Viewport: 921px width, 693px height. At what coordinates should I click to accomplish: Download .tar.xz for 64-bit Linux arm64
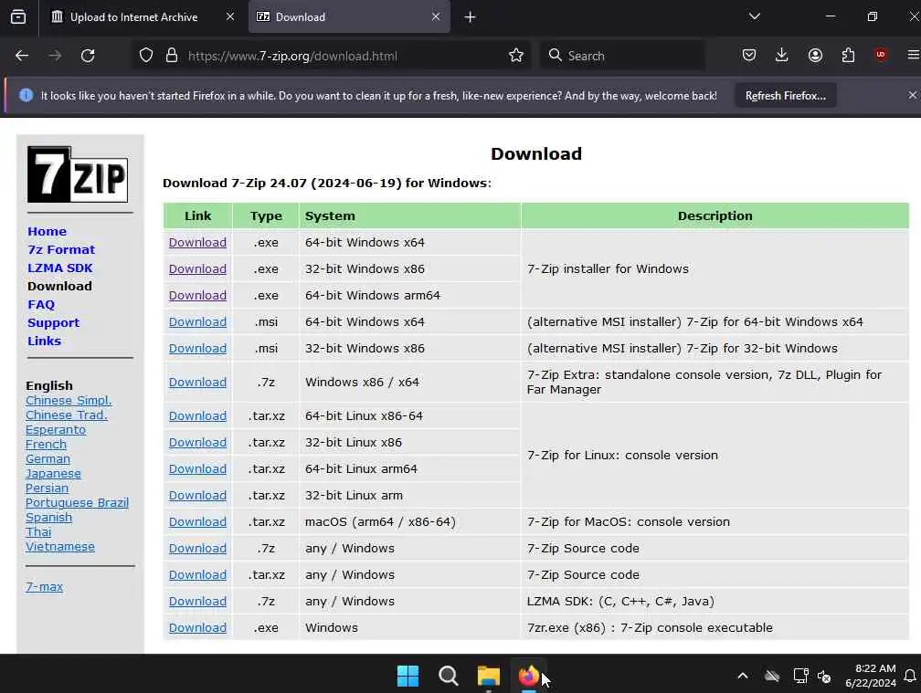[197, 468]
